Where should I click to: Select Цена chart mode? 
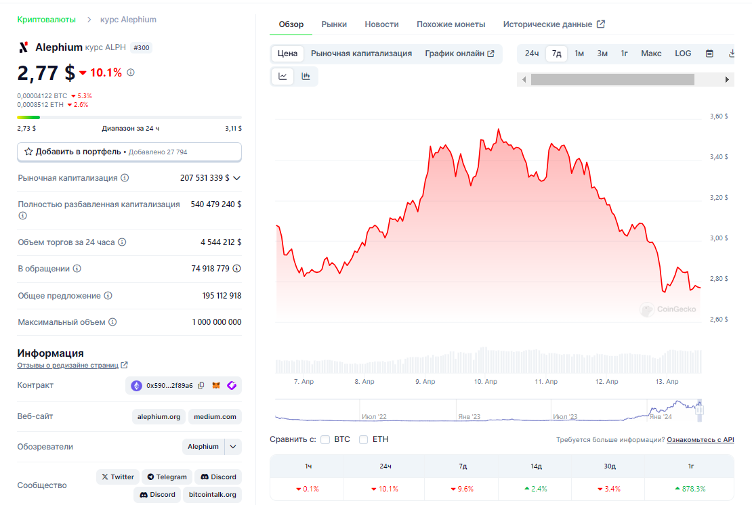click(287, 53)
